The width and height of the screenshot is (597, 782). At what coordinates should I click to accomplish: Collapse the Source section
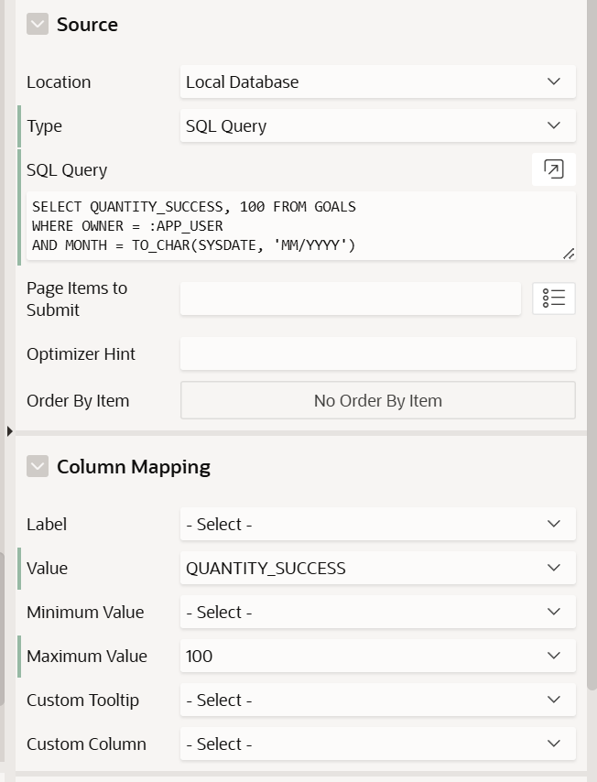[x=38, y=25]
